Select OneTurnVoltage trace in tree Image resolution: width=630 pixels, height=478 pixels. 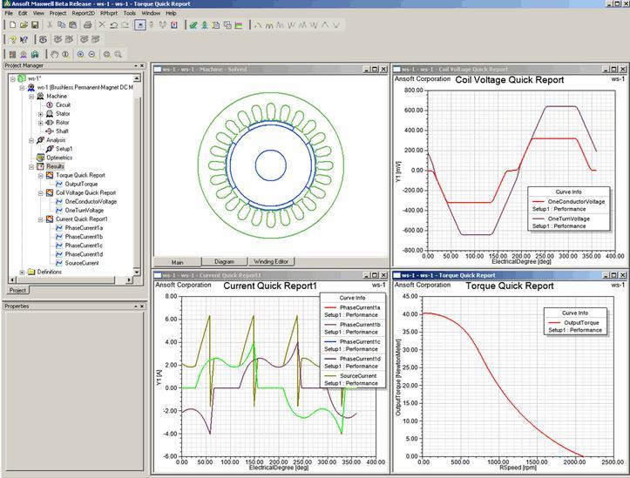[x=84, y=211]
